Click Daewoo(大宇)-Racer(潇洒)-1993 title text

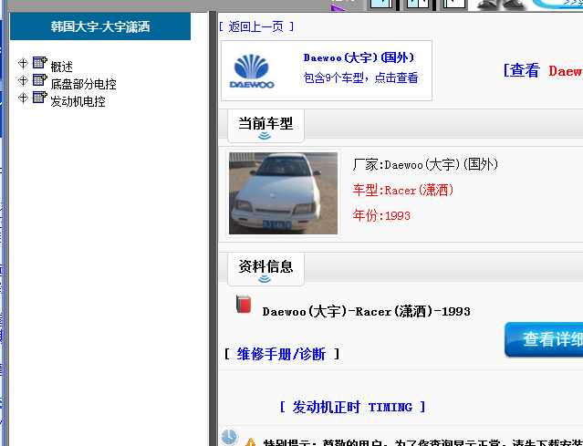coord(366,311)
